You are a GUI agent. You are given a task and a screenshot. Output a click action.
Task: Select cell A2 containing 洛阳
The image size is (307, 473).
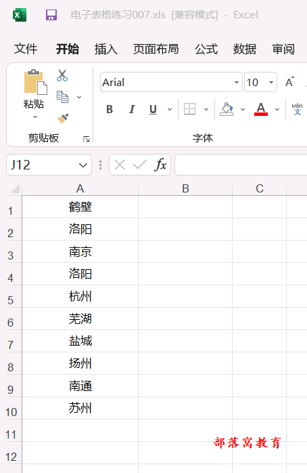[x=80, y=229]
